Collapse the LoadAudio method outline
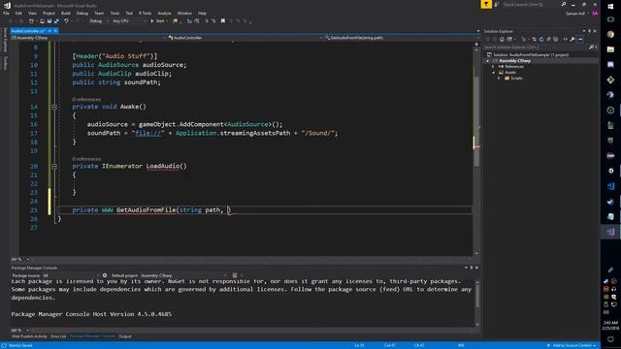This screenshot has height=349, width=621. (x=54, y=166)
